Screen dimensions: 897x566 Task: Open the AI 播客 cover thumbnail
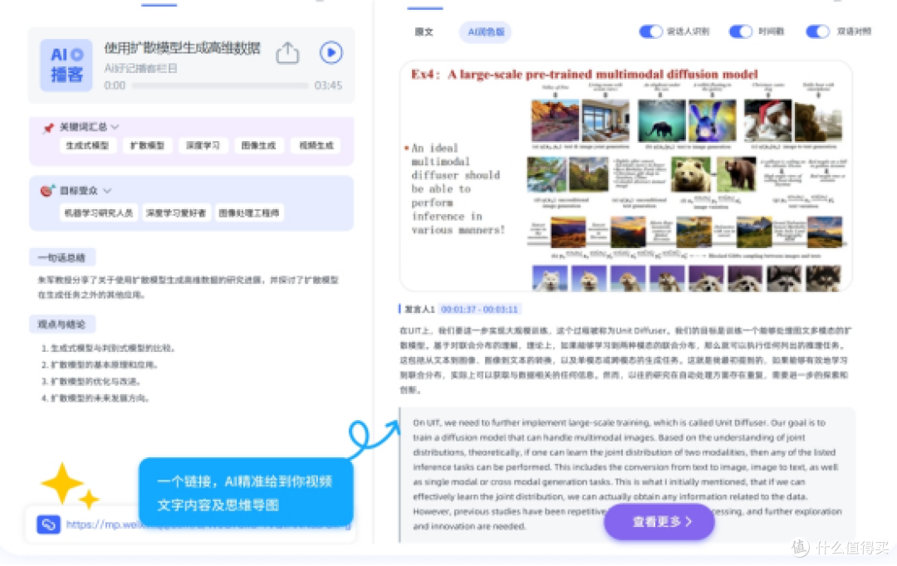[x=66, y=66]
